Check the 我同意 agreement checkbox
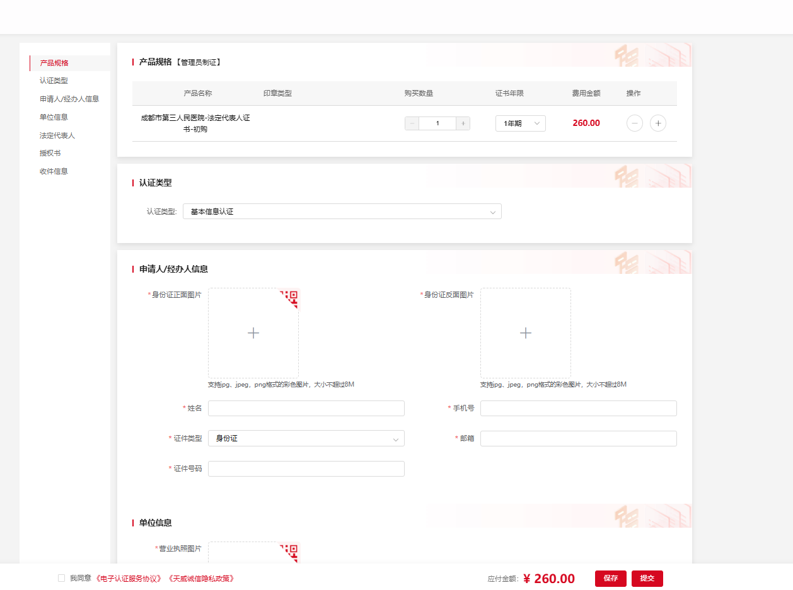Image resolution: width=793 pixels, height=590 pixels. [x=61, y=578]
